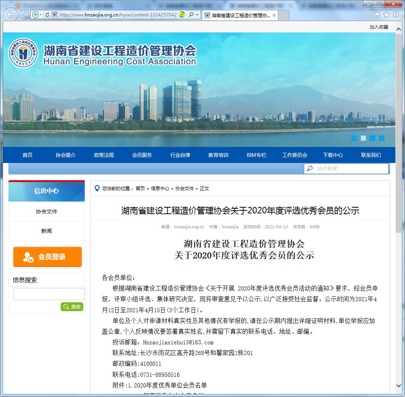This screenshot has width=405, height=397.
Task: Open the BIM专栏 navigation menu item
Action: click(257, 155)
